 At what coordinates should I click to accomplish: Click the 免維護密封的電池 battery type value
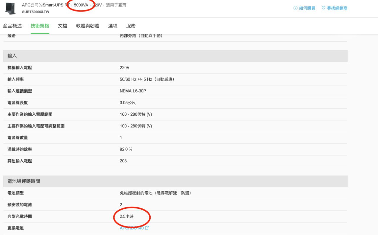click(x=156, y=193)
